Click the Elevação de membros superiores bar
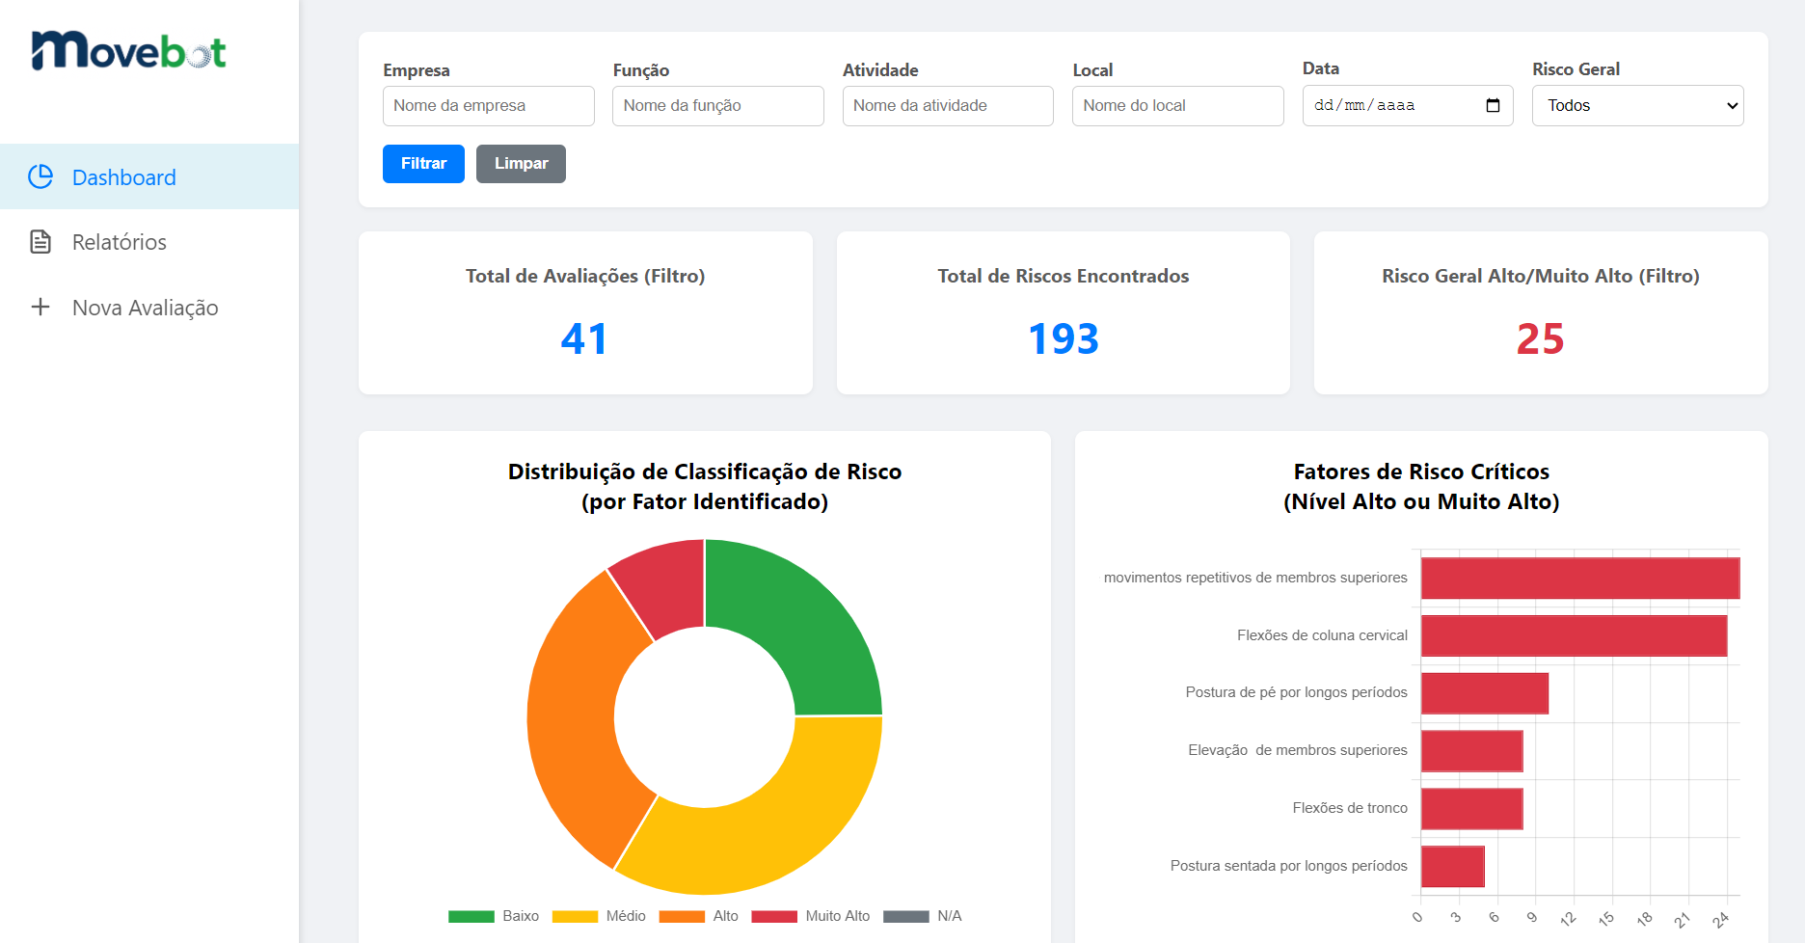 1472,751
